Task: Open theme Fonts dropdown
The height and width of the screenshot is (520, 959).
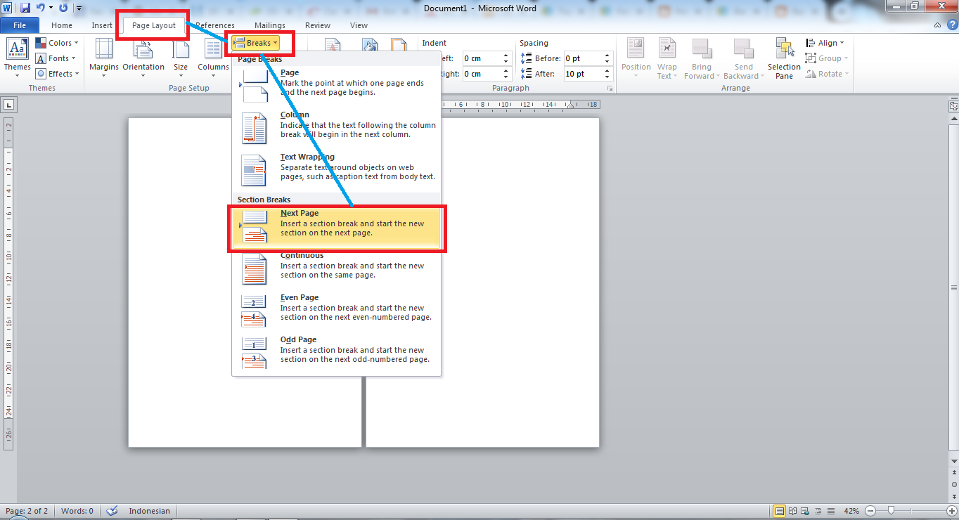Action: click(58, 58)
